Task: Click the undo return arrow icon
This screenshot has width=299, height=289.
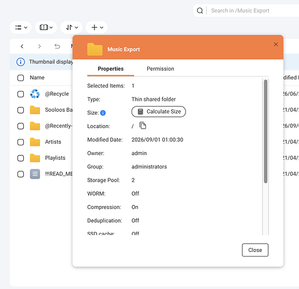Action: (57, 46)
